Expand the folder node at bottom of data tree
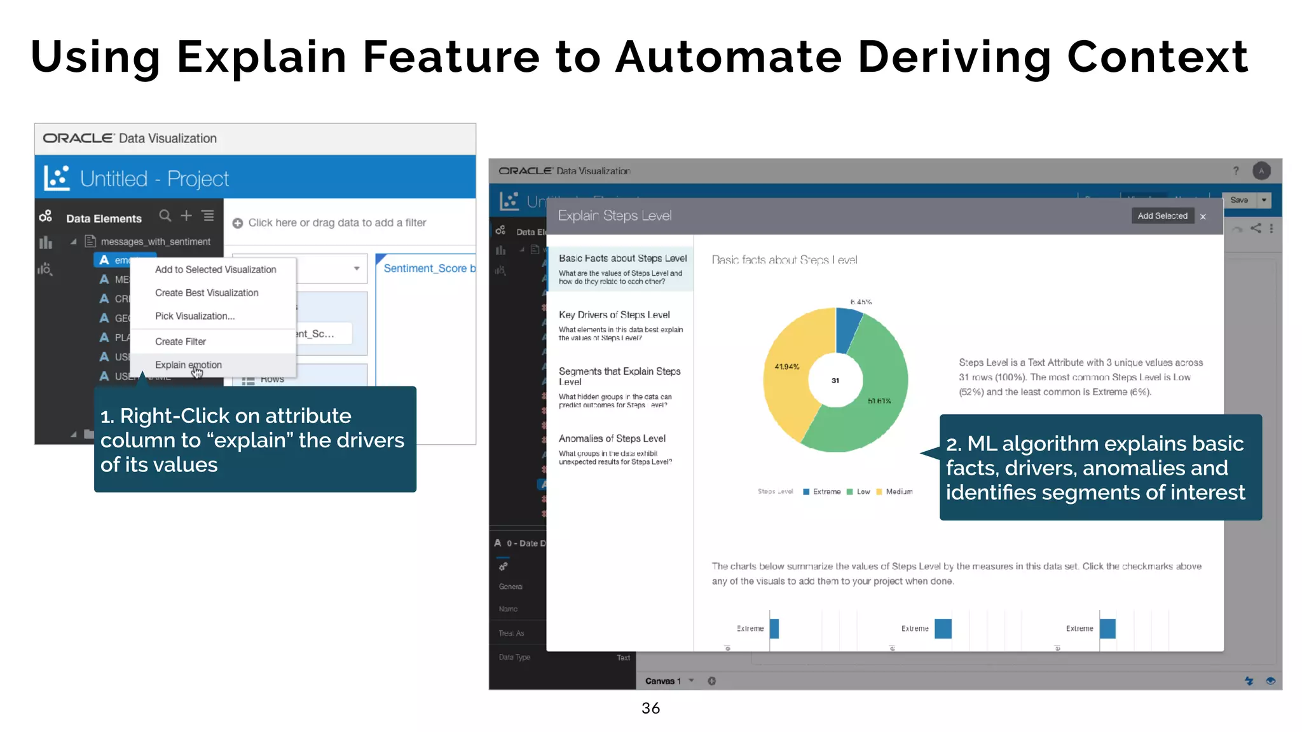 [x=74, y=434]
